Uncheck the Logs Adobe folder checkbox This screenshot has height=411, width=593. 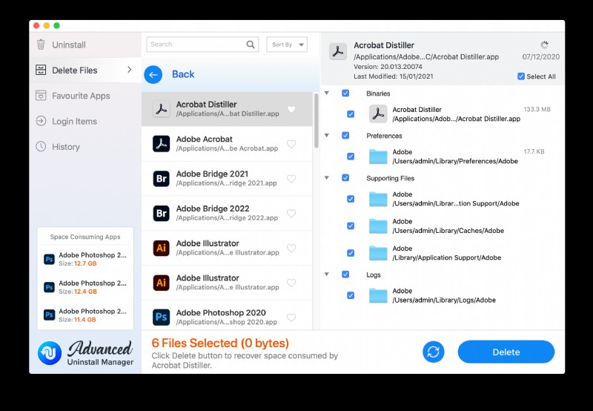click(351, 295)
